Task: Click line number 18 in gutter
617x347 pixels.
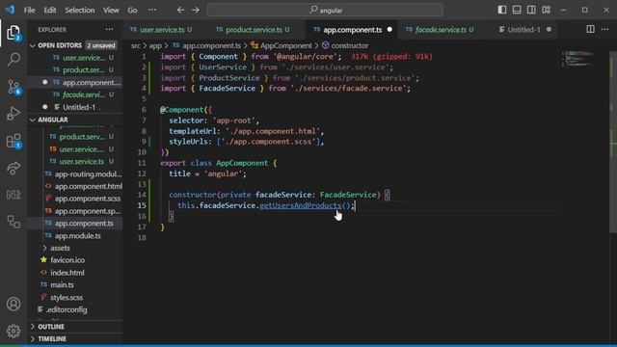Action: click(142, 238)
